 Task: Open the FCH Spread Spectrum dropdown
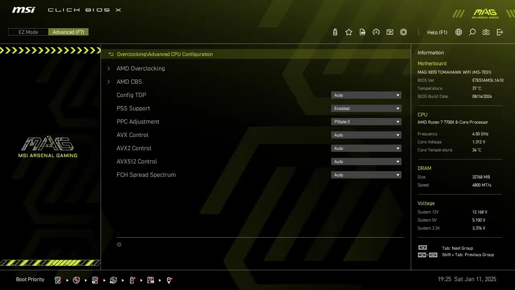pos(366,175)
